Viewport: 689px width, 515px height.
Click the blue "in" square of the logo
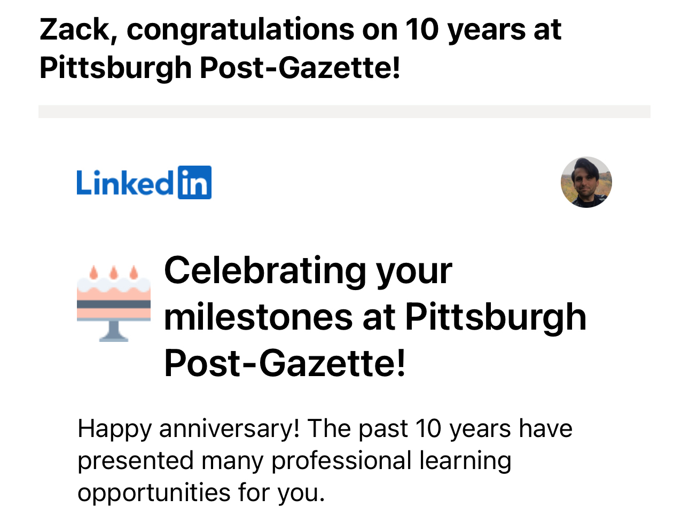[x=194, y=183]
